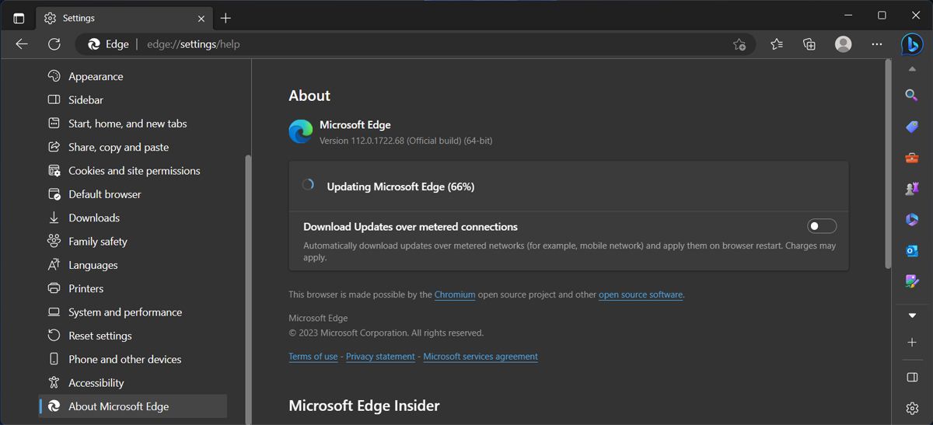This screenshot has width=933, height=425.
Task: Click the Version 112.0.1722.68 text
Action: (x=406, y=141)
